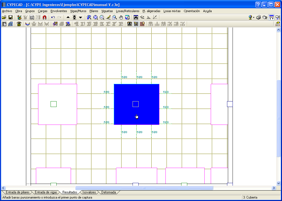The height and width of the screenshot is (201, 282).
Task: Click the print preview icon
Action: [x=265, y=17]
